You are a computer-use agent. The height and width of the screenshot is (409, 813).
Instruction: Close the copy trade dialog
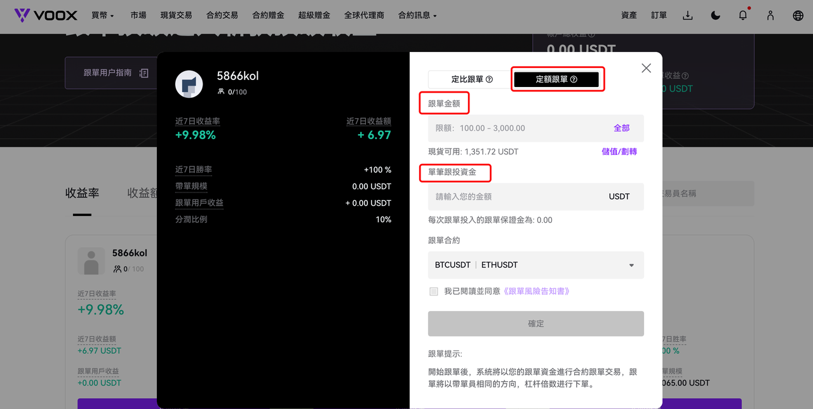(x=646, y=68)
